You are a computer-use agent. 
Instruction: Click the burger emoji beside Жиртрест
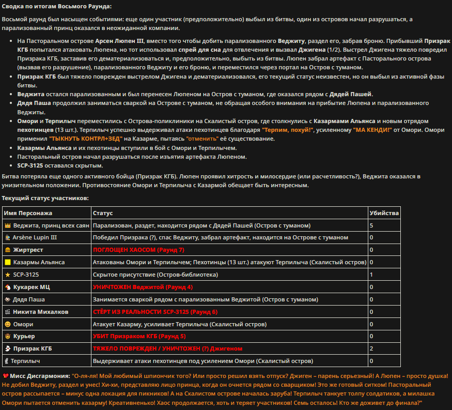[8, 250]
